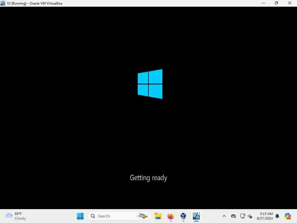297x223 pixels.
Task: Open the Windows Start menu
Action: click(80, 216)
